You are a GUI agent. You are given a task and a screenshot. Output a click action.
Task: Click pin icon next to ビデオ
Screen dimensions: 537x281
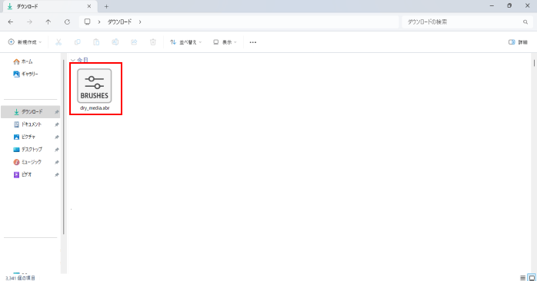coord(57,175)
